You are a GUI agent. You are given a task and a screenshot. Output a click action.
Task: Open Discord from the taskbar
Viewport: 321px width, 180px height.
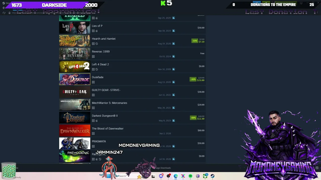pos(161,176)
